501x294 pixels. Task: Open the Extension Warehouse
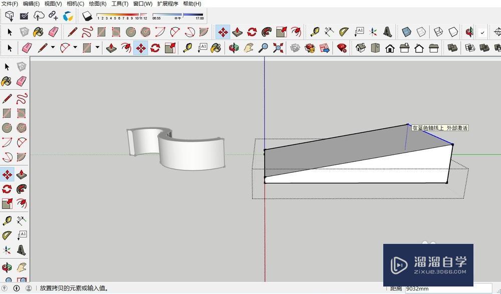pyautogui.click(x=310, y=48)
